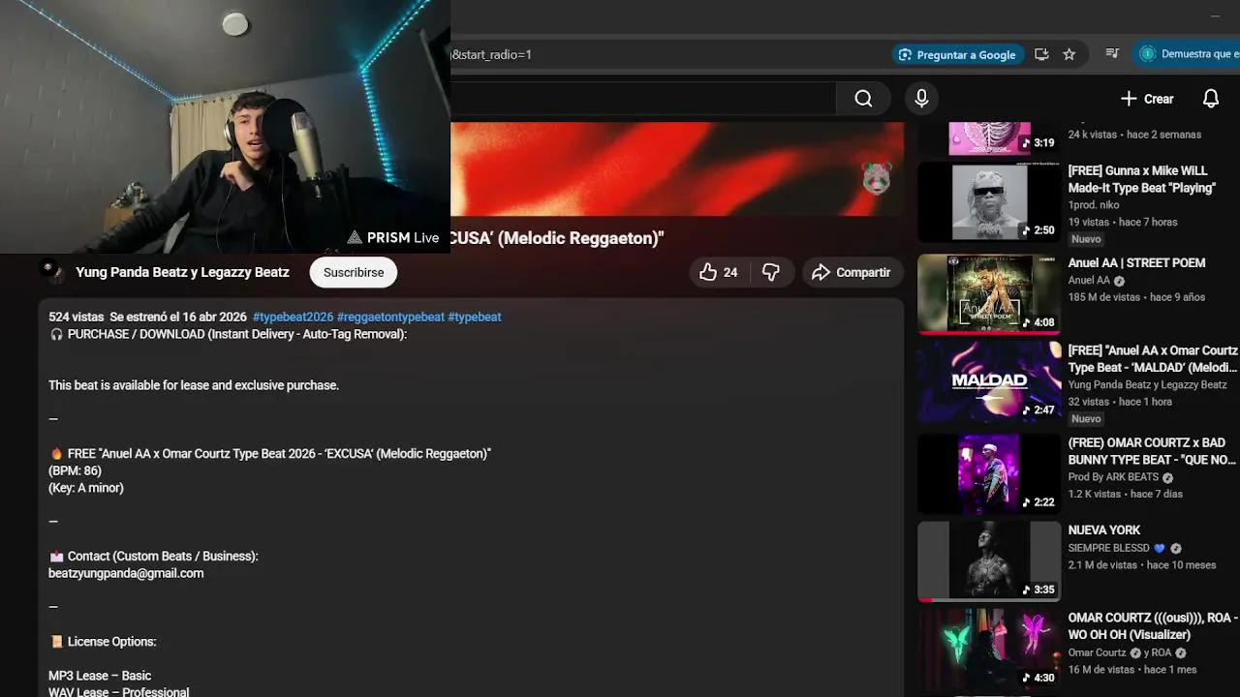Click the email beatzyungpanda@gmail.com
1240x697 pixels.
(x=126, y=573)
